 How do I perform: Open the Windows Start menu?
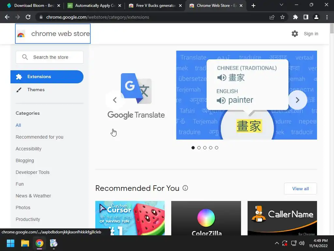pos(10,243)
